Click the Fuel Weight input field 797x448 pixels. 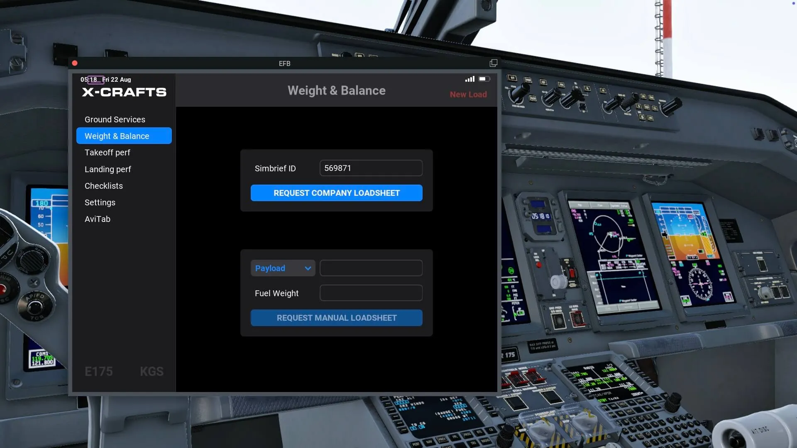(371, 293)
